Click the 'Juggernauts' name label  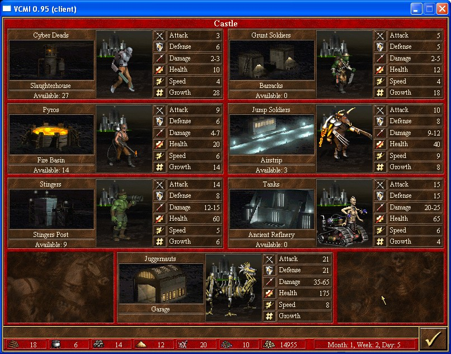coord(160,259)
